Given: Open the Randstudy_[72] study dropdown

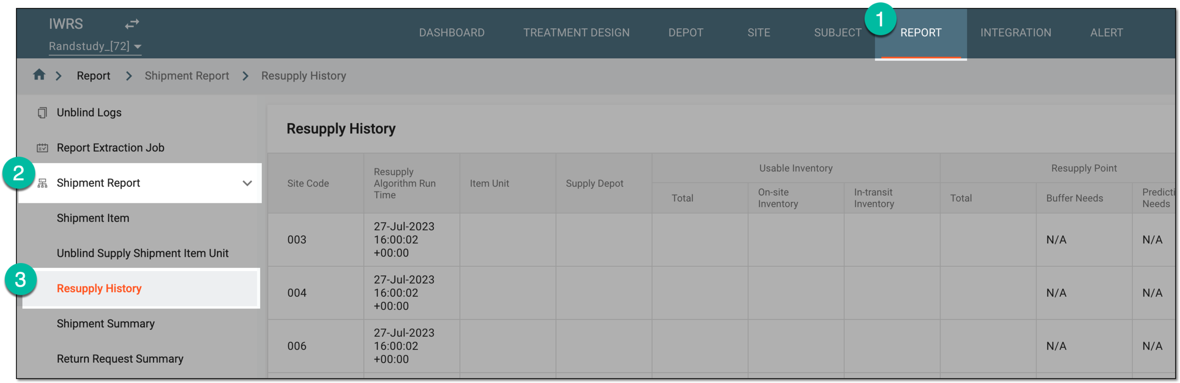Looking at the screenshot, I should pyautogui.click(x=95, y=46).
